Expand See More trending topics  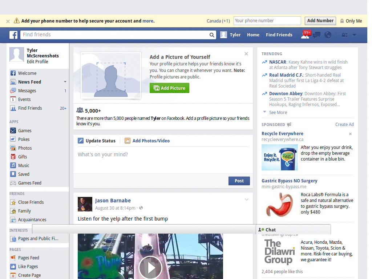278,113
